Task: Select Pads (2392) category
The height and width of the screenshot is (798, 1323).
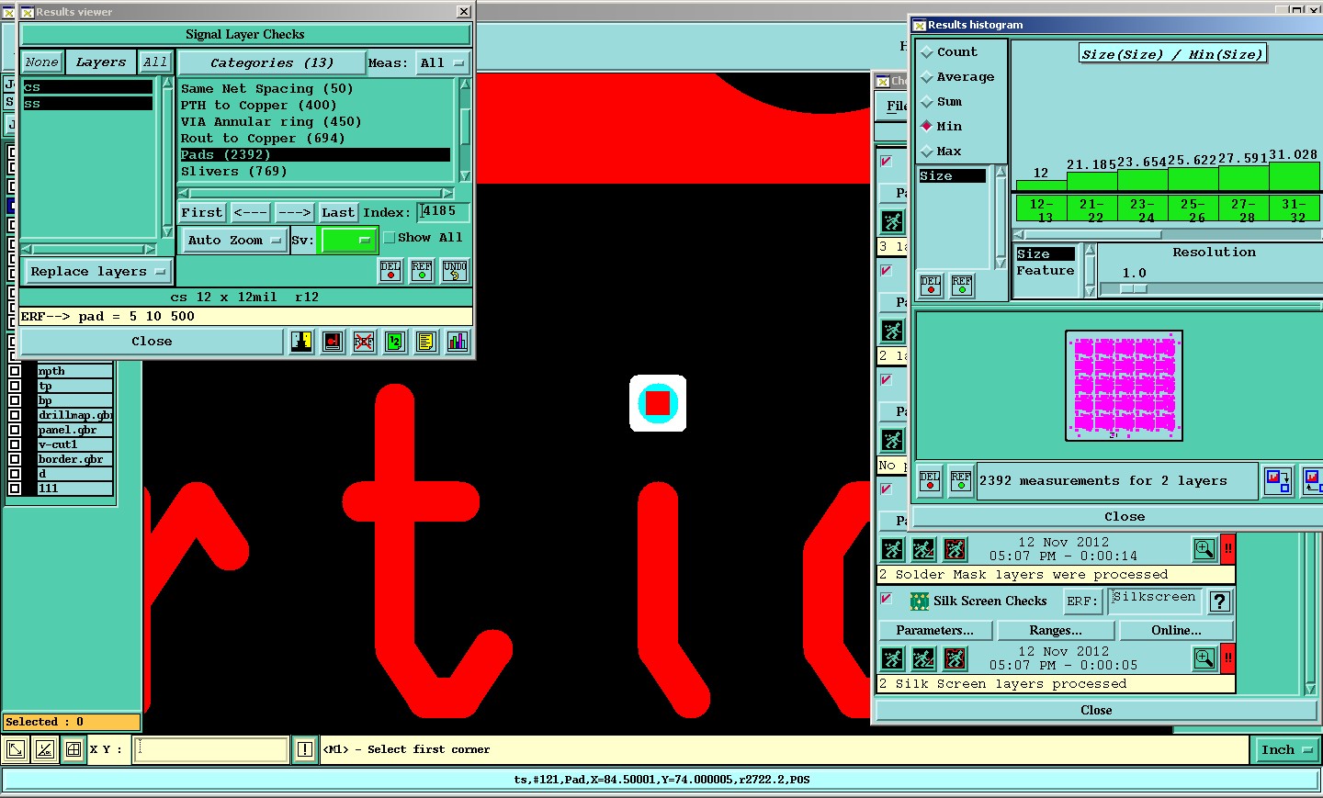Action: [314, 155]
